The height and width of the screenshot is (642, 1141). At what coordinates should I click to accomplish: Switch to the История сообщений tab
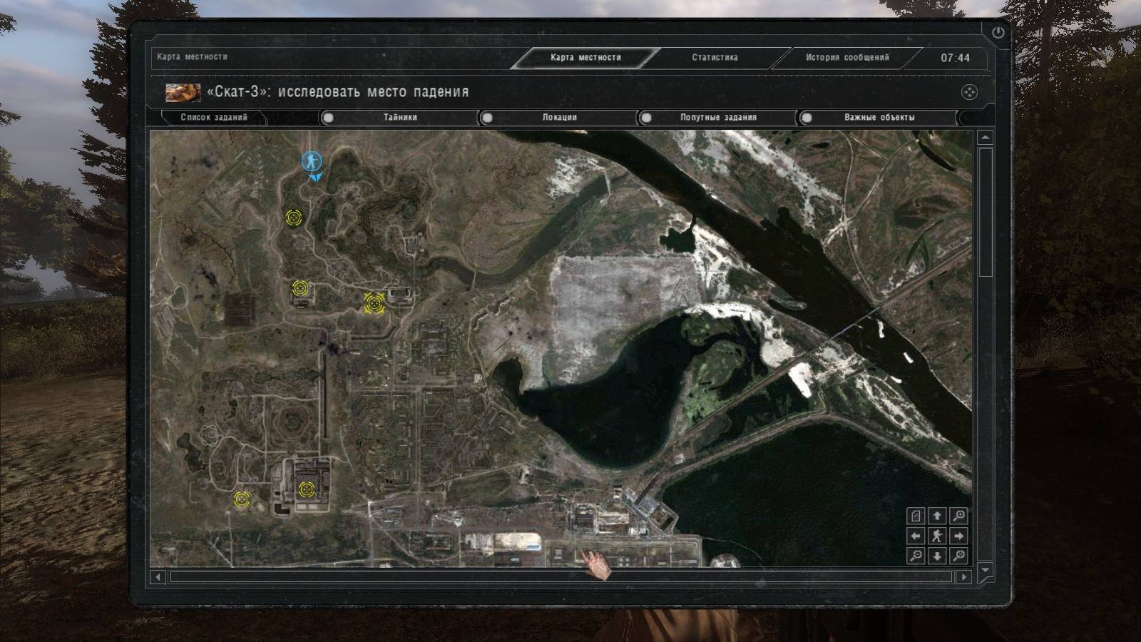click(847, 58)
